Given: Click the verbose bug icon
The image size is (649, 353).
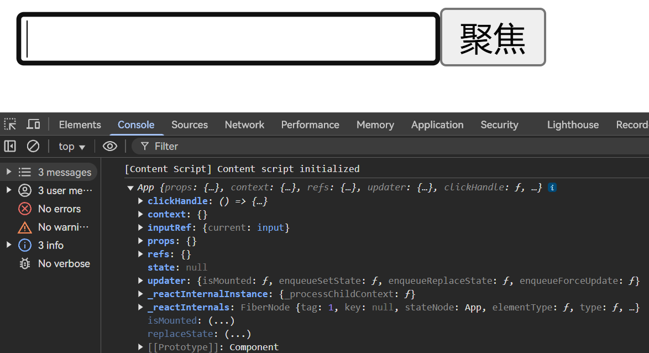Looking at the screenshot, I should (25, 263).
